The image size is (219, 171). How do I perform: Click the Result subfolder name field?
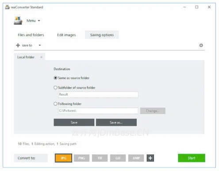98,94
